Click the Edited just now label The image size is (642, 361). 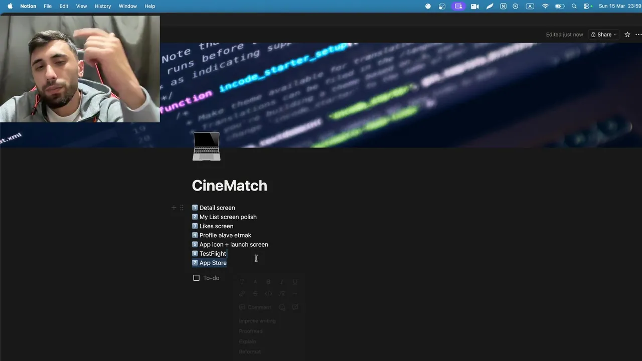coord(564,35)
